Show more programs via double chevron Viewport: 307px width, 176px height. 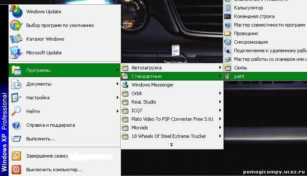click(x=171, y=145)
